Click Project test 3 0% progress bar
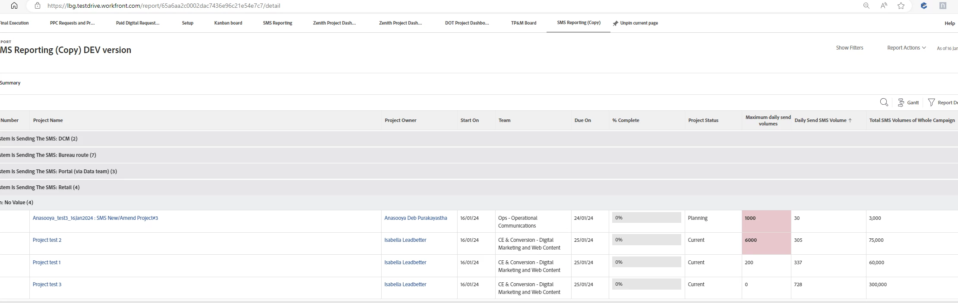The width and height of the screenshot is (958, 303). pyautogui.click(x=646, y=284)
